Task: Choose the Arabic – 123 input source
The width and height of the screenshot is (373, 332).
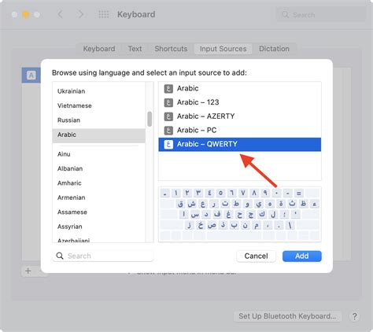Action: [240, 102]
